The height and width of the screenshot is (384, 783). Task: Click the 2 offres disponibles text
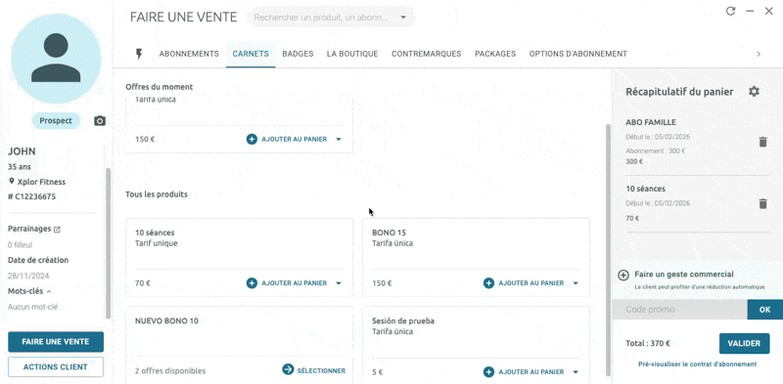pos(170,371)
